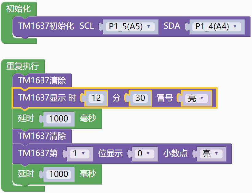Click the hour value 12 field
252x193 pixels.
click(96, 98)
